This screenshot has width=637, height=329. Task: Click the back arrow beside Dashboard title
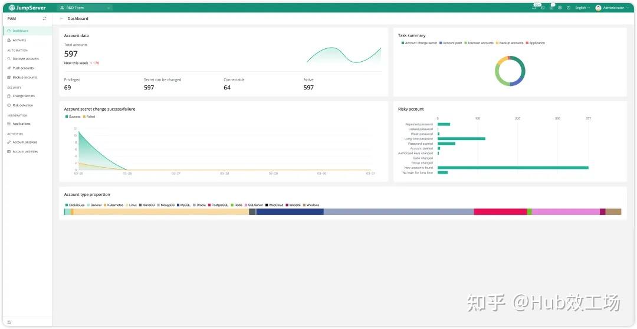[x=61, y=19]
